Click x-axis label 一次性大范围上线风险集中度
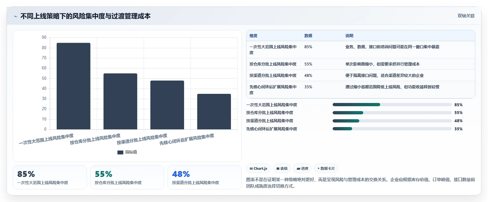The image size is (488, 202). click(x=46, y=139)
